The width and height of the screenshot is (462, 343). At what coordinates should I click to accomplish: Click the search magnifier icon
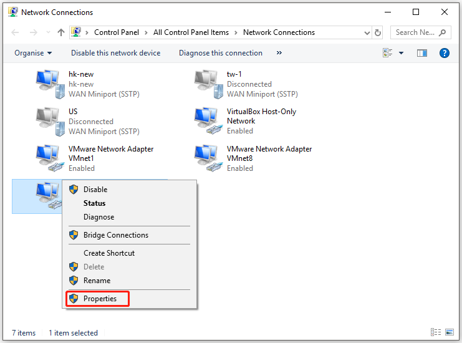pyautogui.click(x=442, y=32)
